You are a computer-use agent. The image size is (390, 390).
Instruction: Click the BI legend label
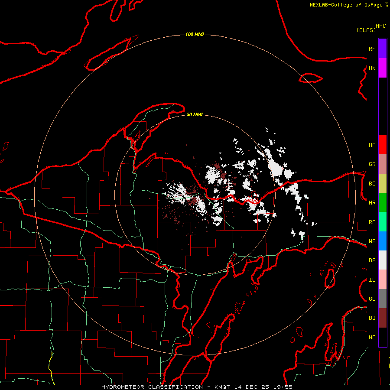(372, 318)
